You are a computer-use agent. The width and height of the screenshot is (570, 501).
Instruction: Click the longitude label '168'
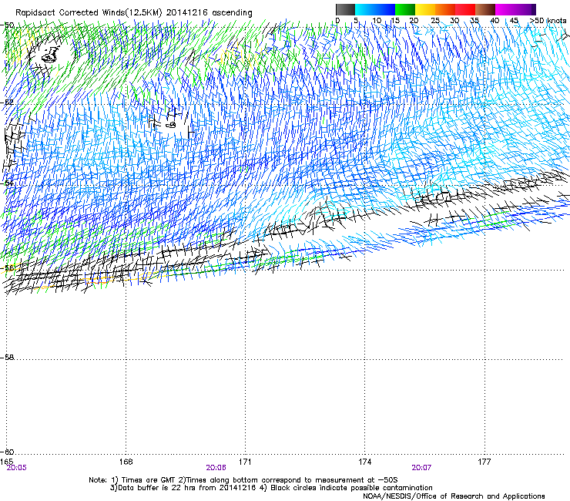coord(126,462)
